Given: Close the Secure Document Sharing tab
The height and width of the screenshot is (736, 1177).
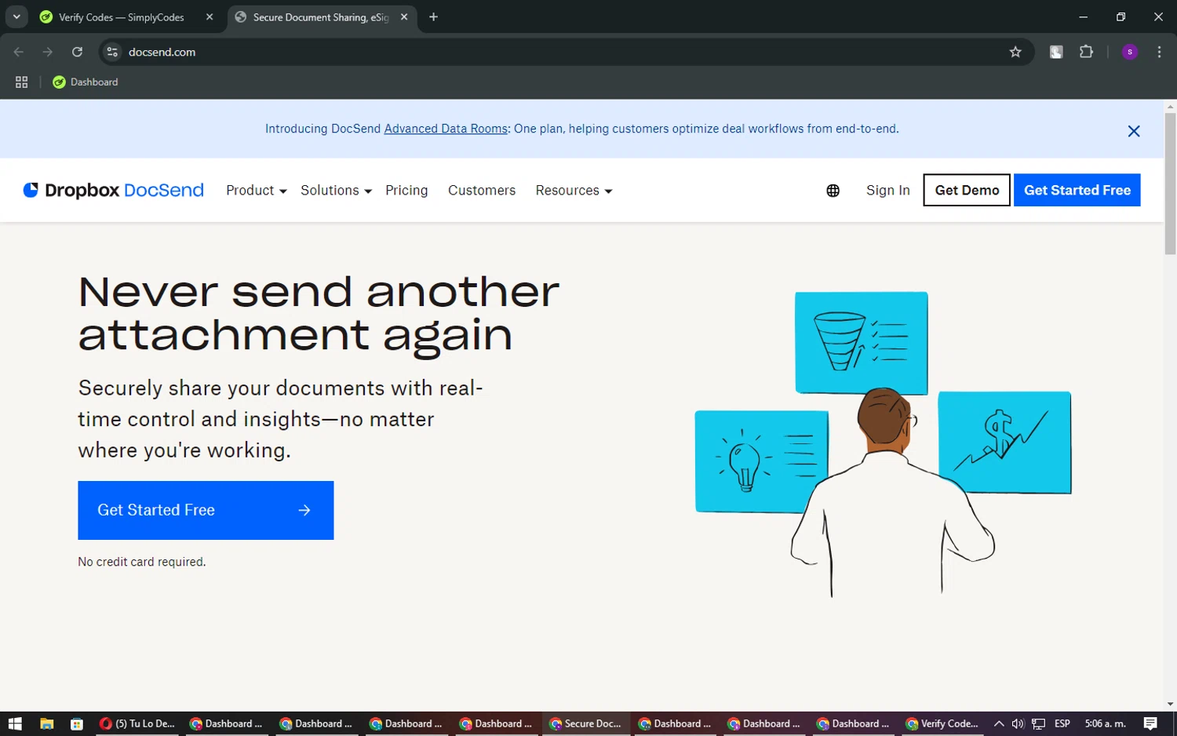Looking at the screenshot, I should click(404, 16).
